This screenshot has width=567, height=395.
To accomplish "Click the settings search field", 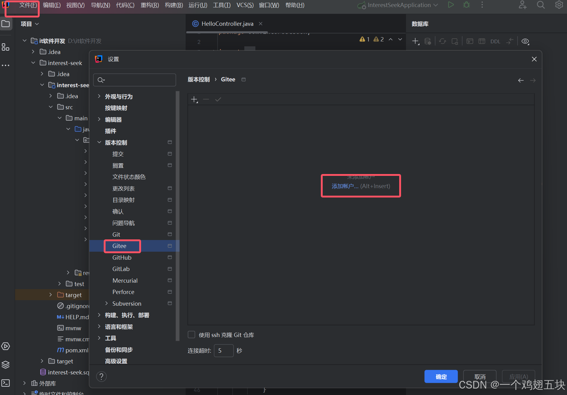I will [134, 80].
